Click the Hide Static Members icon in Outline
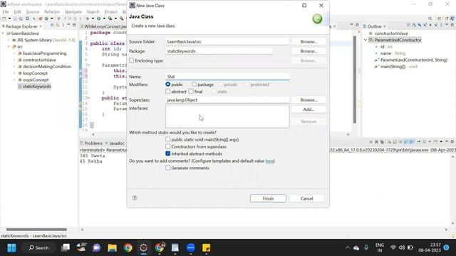 click(x=425, y=26)
